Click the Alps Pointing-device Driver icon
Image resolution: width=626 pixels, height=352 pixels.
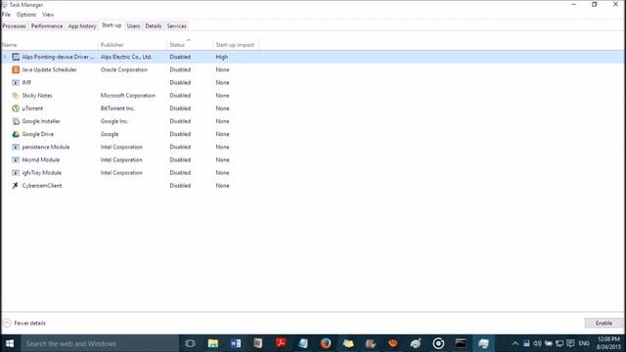coord(16,57)
